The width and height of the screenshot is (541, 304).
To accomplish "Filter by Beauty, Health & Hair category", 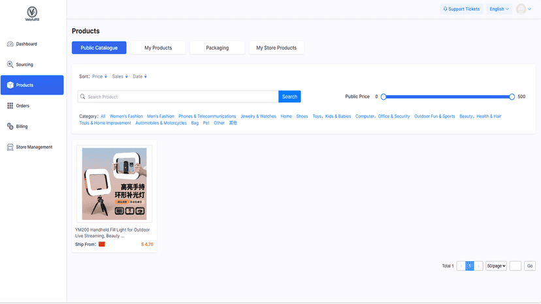I will click(480, 117).
